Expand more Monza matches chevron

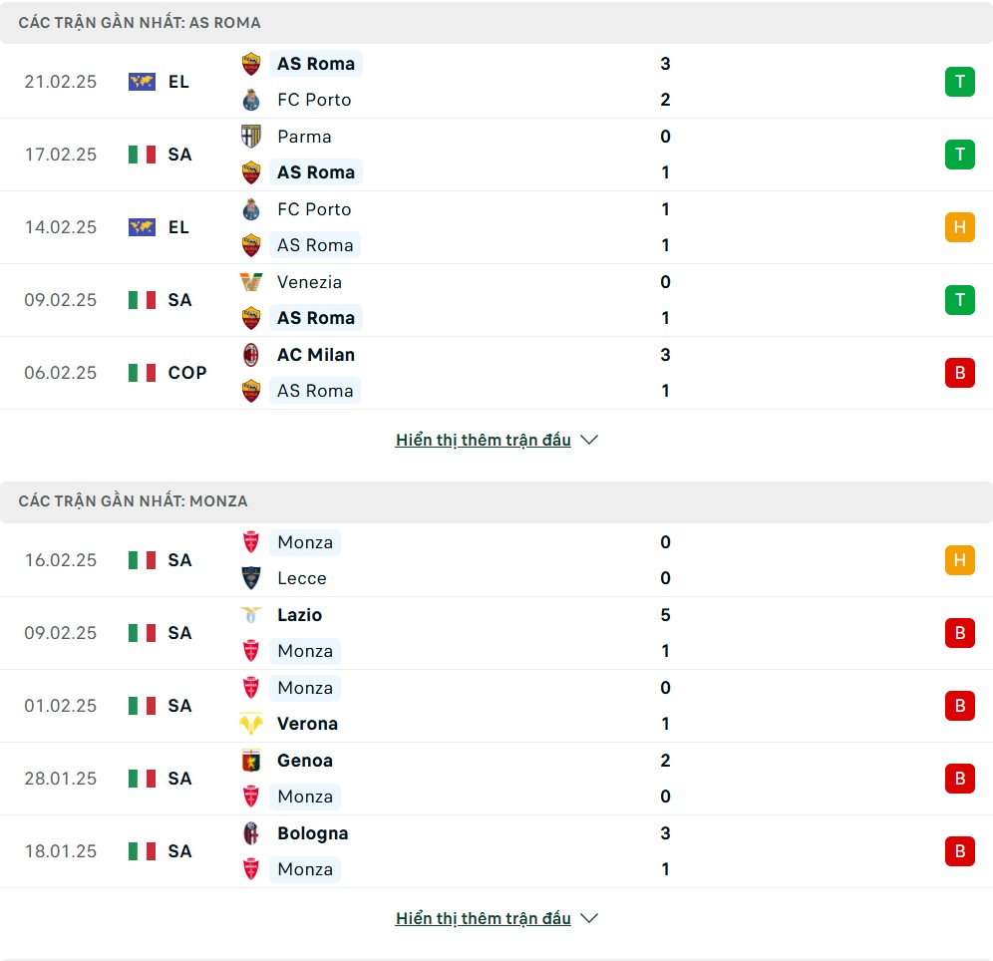[589, 918]
